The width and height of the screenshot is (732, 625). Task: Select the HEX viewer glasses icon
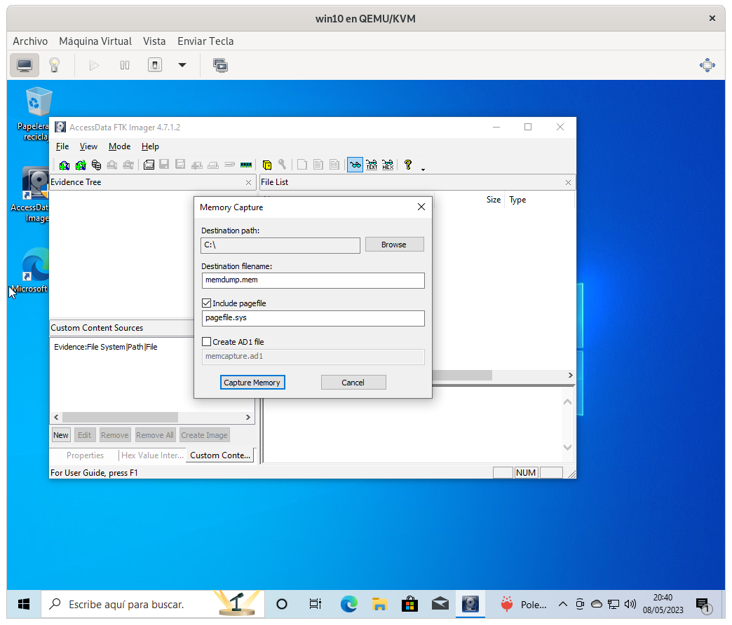387,165
